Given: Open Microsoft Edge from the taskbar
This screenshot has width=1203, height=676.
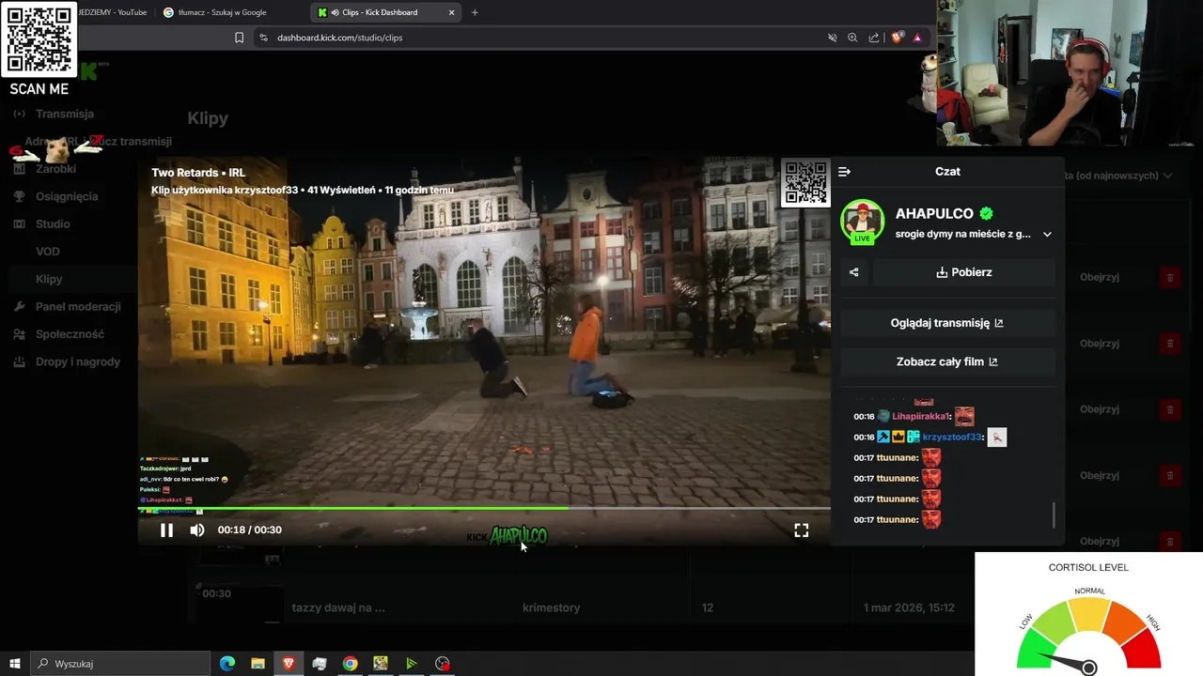Looking at the screenshot, I should (227, 664).
